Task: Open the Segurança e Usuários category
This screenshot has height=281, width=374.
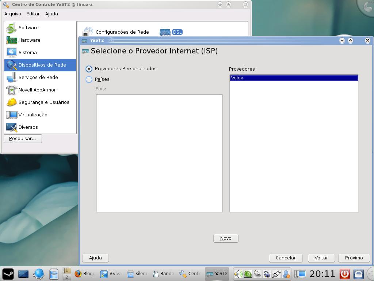Action: [40, 102]
